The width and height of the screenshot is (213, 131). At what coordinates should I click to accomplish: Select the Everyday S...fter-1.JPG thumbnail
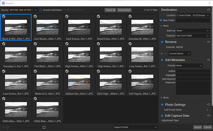16,55
